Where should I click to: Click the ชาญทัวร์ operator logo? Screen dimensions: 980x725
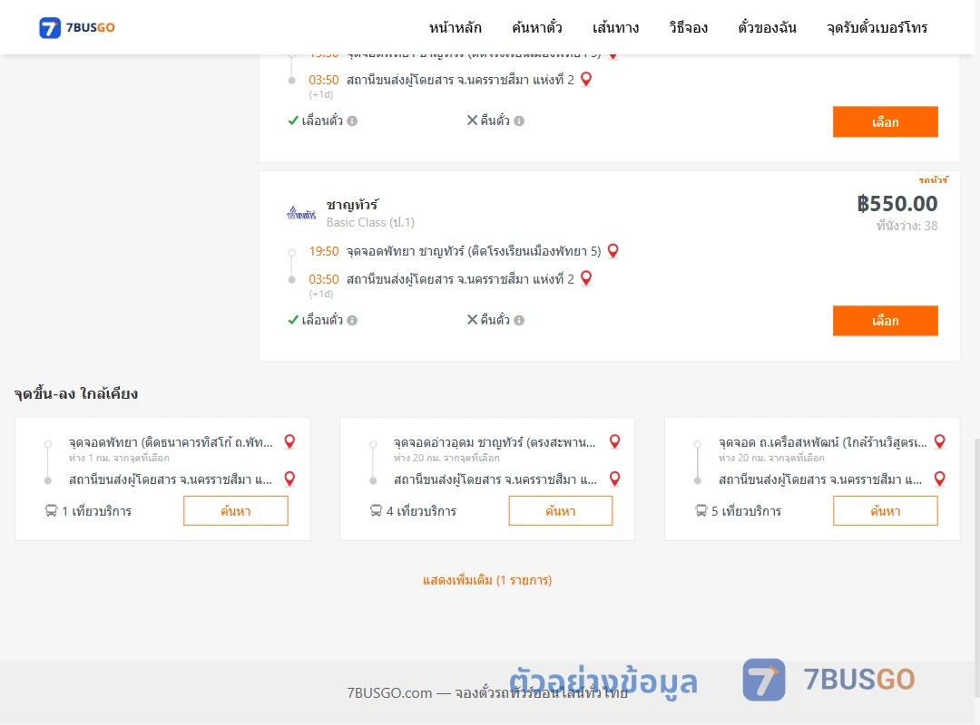click(x=301, y=214)
